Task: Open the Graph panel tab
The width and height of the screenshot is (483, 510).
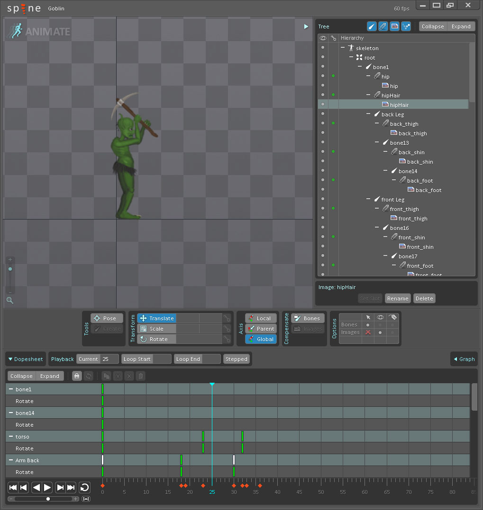Action: pos(464,359)
